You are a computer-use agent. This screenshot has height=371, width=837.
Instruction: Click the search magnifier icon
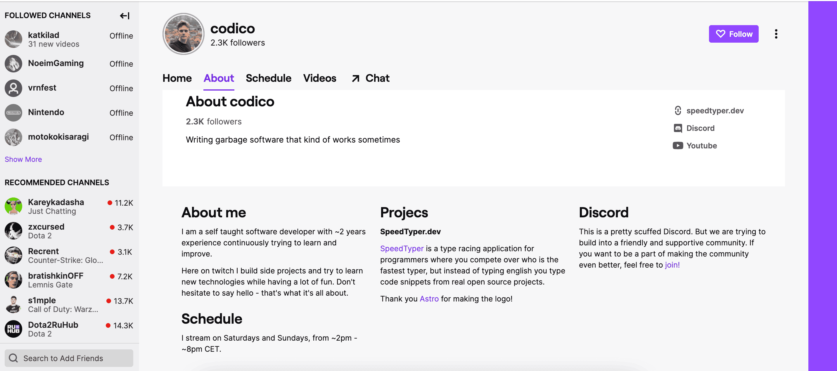13,358
